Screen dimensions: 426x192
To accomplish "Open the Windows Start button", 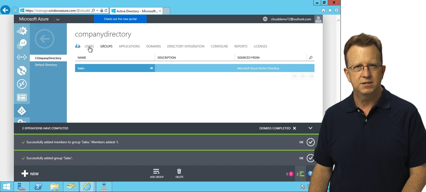I will click(x=6, y=187).
